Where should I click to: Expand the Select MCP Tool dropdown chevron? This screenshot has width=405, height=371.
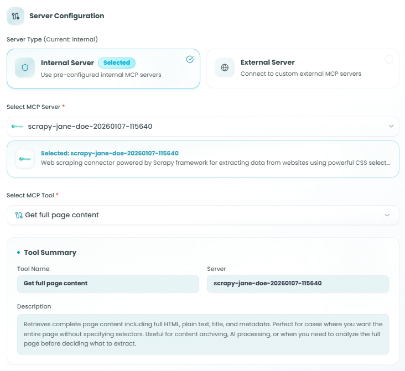[x=387, y=215]
